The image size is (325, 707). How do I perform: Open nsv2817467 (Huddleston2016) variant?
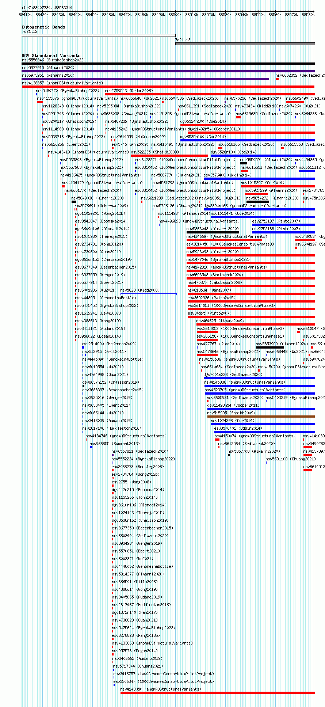(141, 605)
